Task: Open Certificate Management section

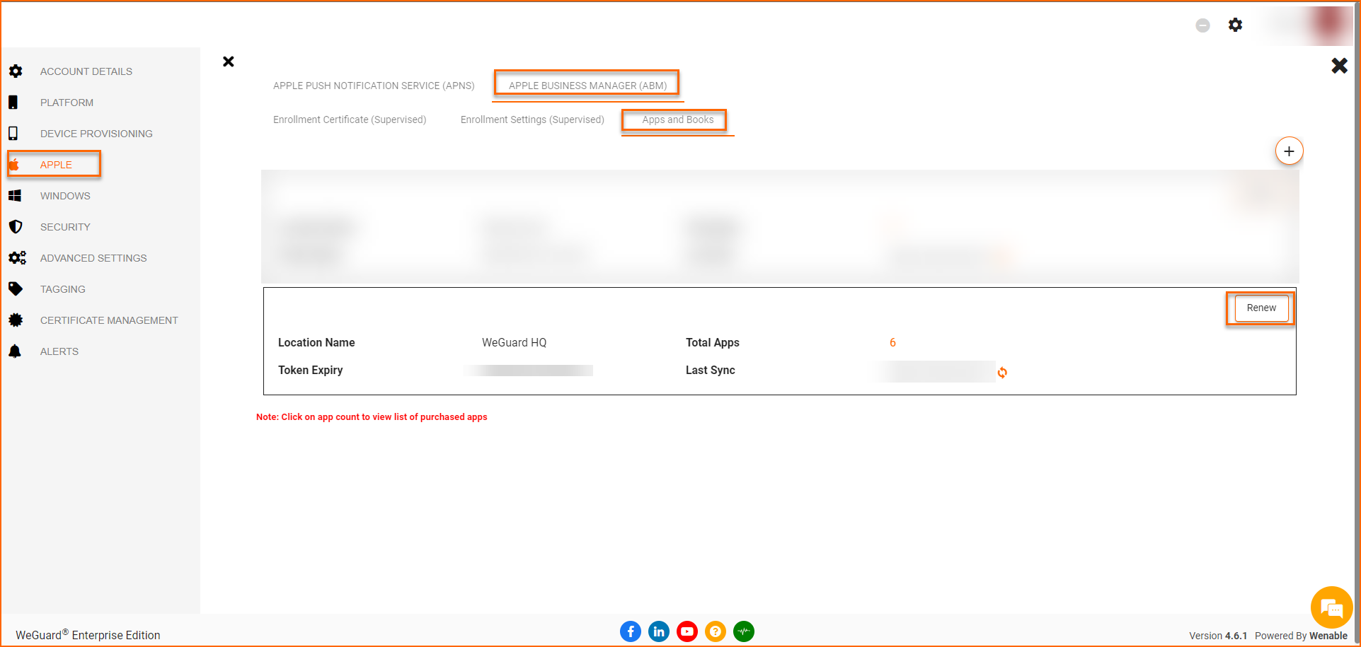Action: tap(109, 320)
